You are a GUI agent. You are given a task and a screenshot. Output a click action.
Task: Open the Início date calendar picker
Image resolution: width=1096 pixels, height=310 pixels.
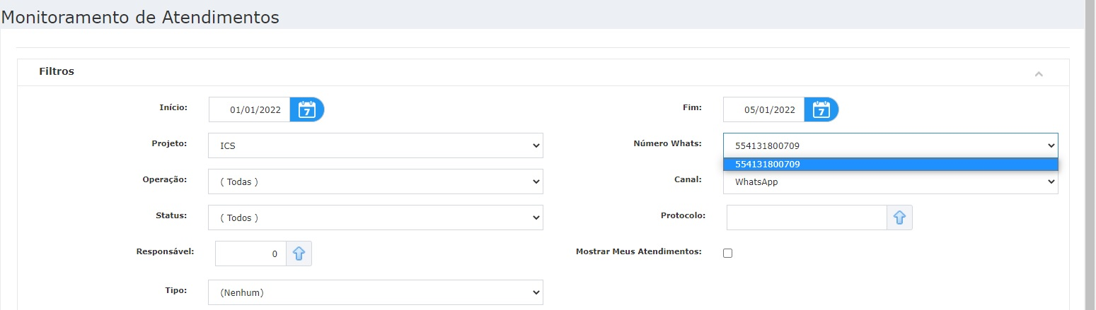[307, 109]
